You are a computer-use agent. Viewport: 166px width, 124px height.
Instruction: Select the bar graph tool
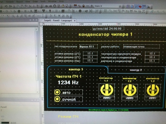pos(73,11)
